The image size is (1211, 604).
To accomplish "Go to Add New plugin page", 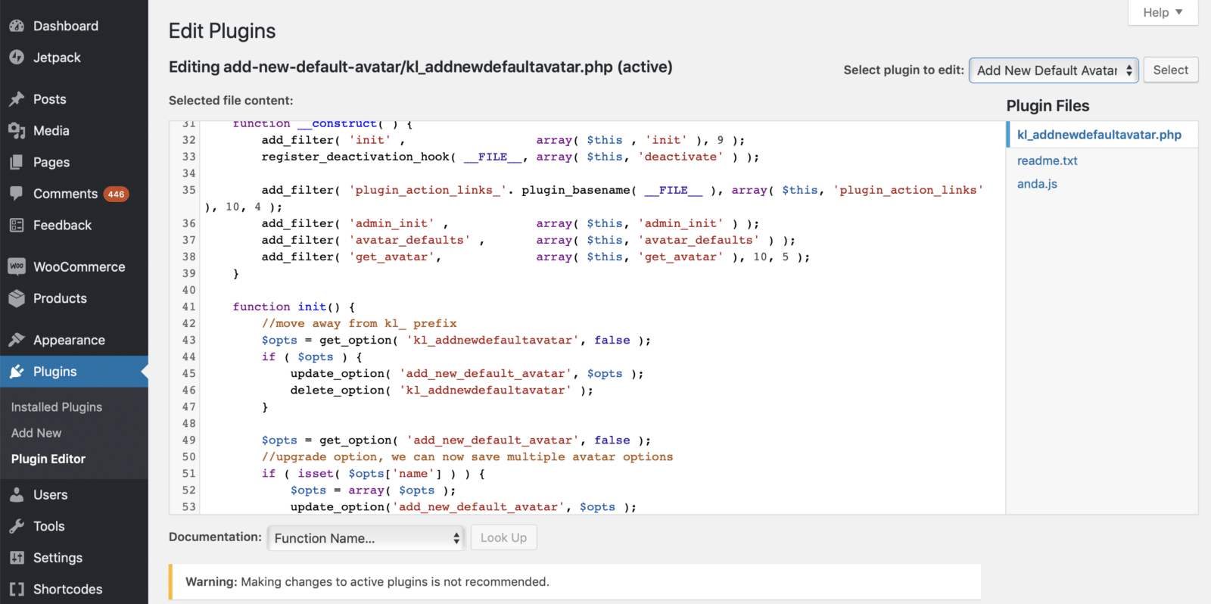I will pyautogui.click(x=36, y=433).
